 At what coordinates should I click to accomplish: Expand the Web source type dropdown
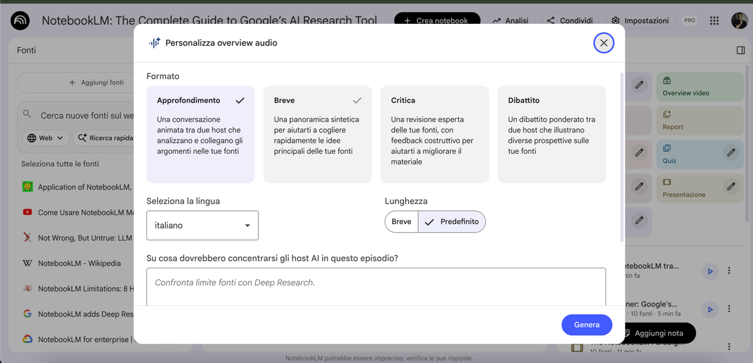click(46, 138)
